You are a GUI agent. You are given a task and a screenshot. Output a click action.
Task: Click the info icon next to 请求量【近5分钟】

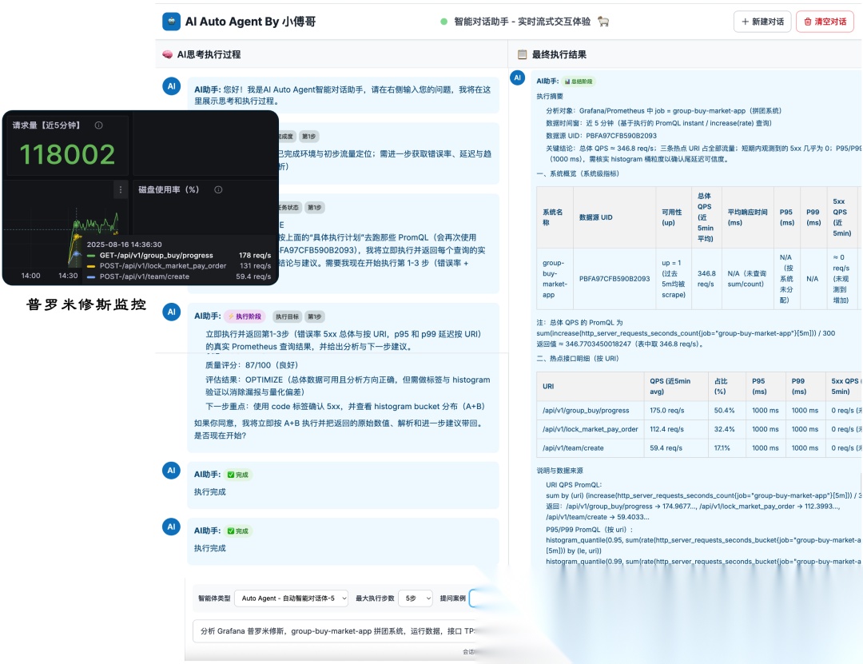[98, 125]
